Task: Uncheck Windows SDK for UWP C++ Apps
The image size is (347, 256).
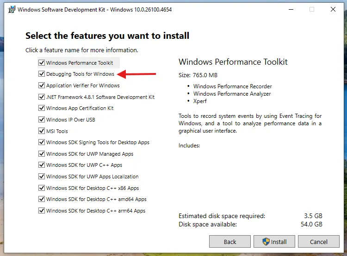Action: tap(42, 165)
